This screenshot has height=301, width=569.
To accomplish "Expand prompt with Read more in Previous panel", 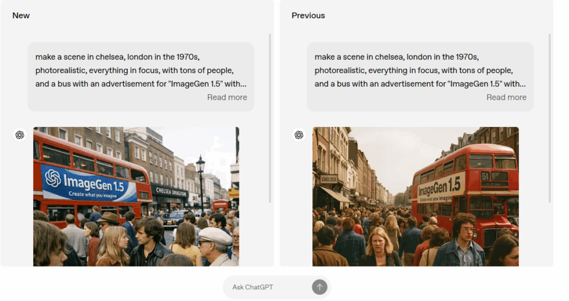I will click(x=506, y=97).
